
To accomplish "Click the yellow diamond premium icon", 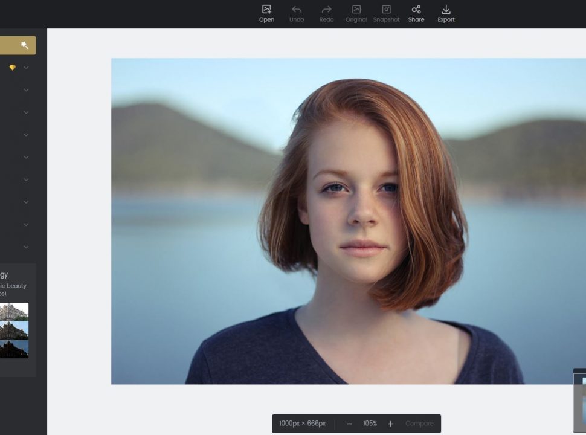I will tap(12, 68).
